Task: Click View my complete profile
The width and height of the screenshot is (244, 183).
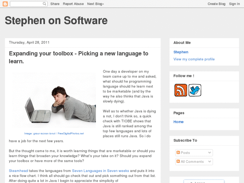Action: point(194,59)
